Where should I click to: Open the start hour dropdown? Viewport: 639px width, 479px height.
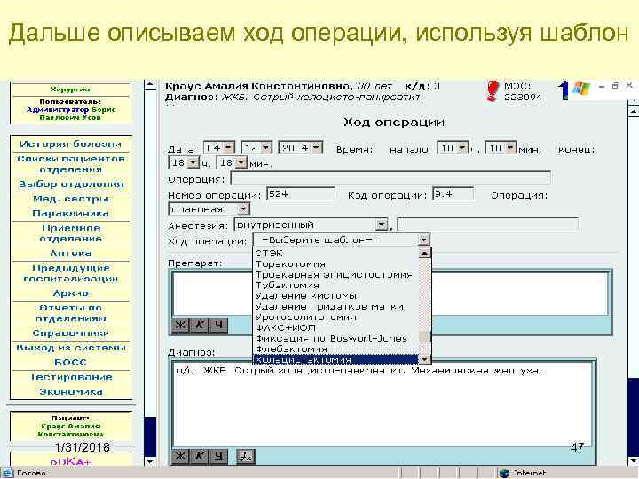[462, 147]
